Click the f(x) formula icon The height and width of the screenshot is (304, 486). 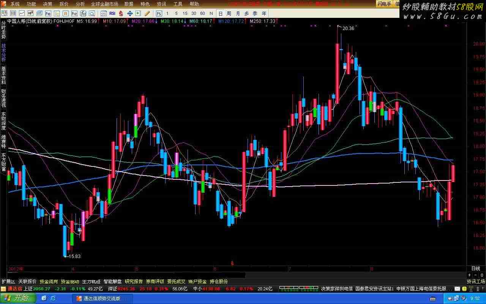pos(83,13)
